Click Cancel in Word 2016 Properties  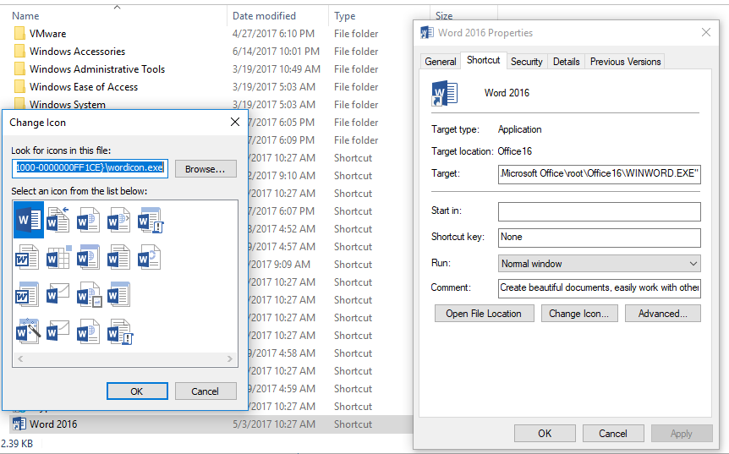(613, 434)
